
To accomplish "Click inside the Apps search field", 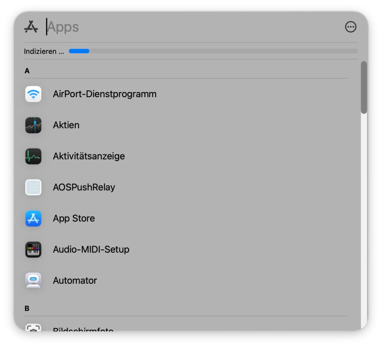I will point(112,27).
